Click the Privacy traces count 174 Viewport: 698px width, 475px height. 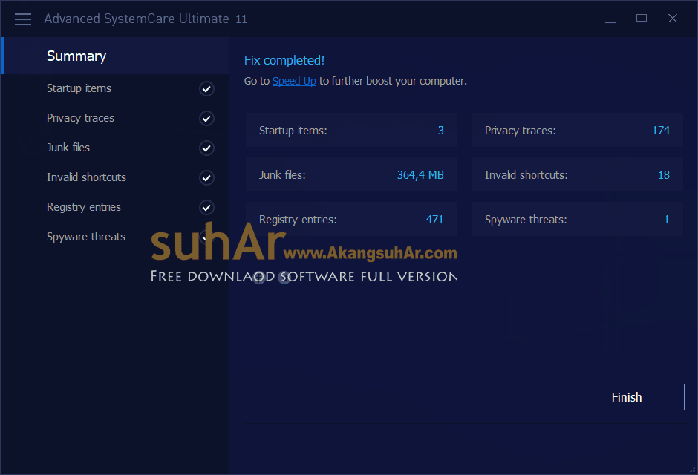[x=661, y=131]
